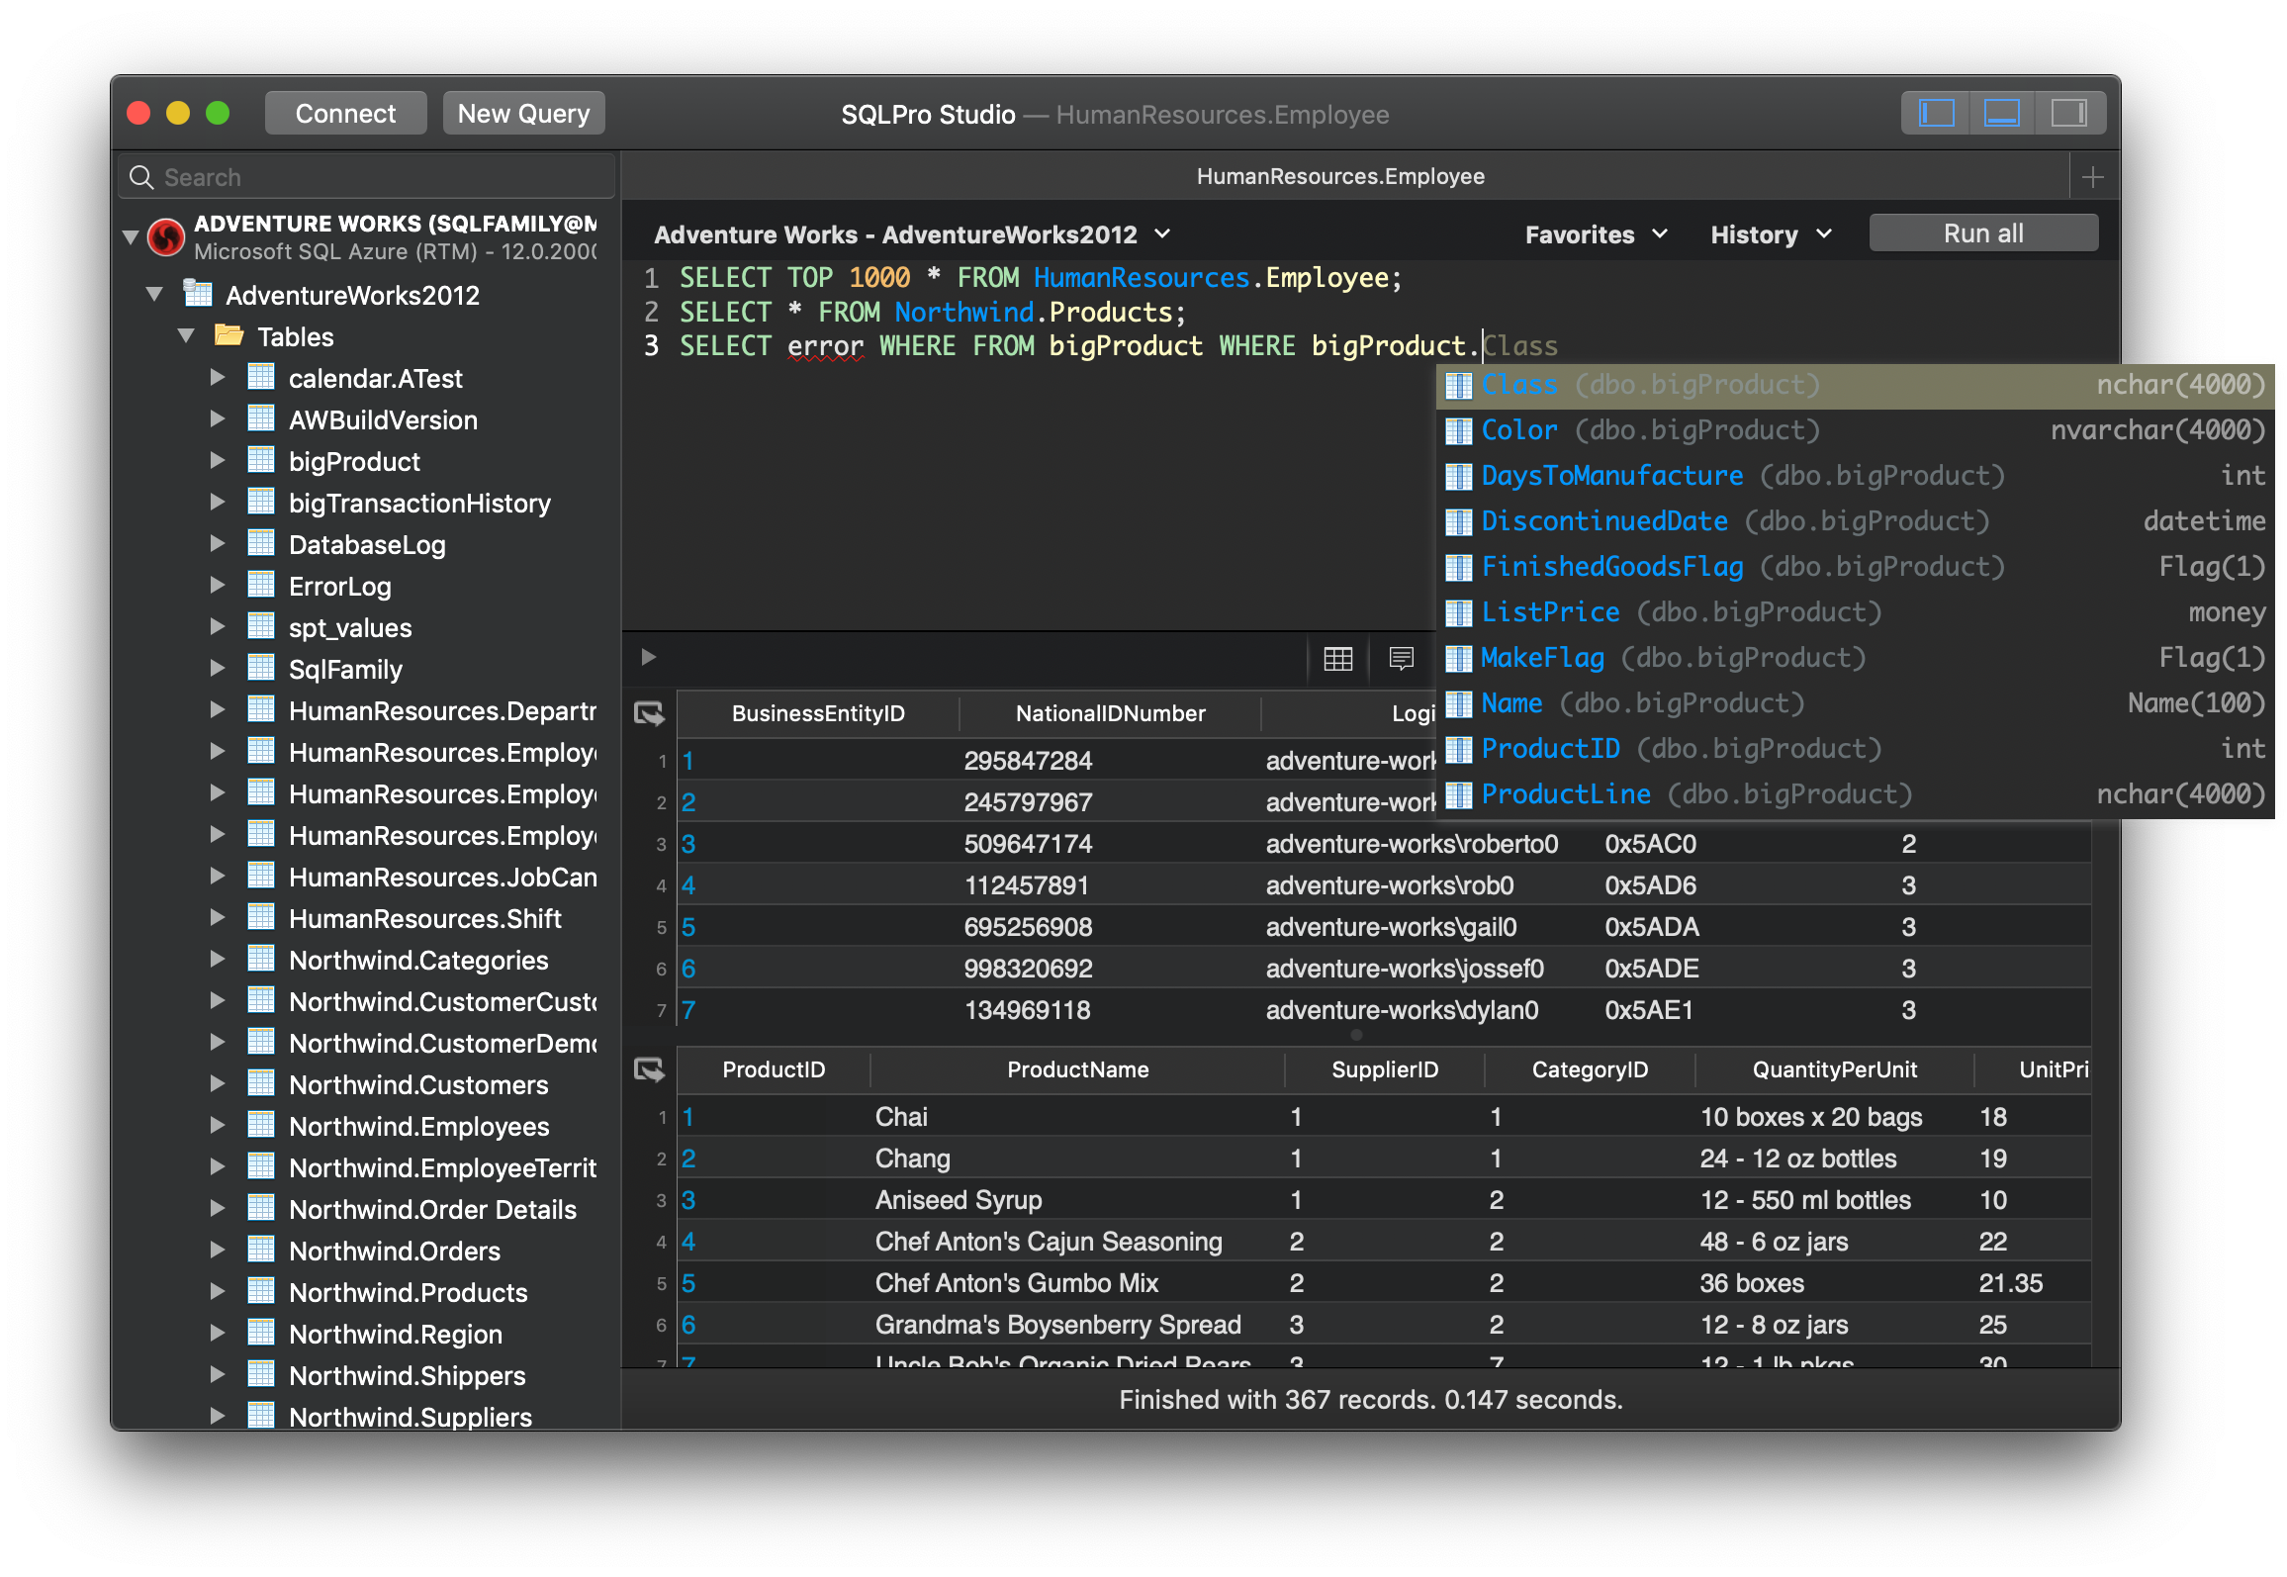The image size is (2287, 1577).
Task: Click the SQLPro server icon next to ADVENTURE WORKS
Action: [x=165, y=236]
